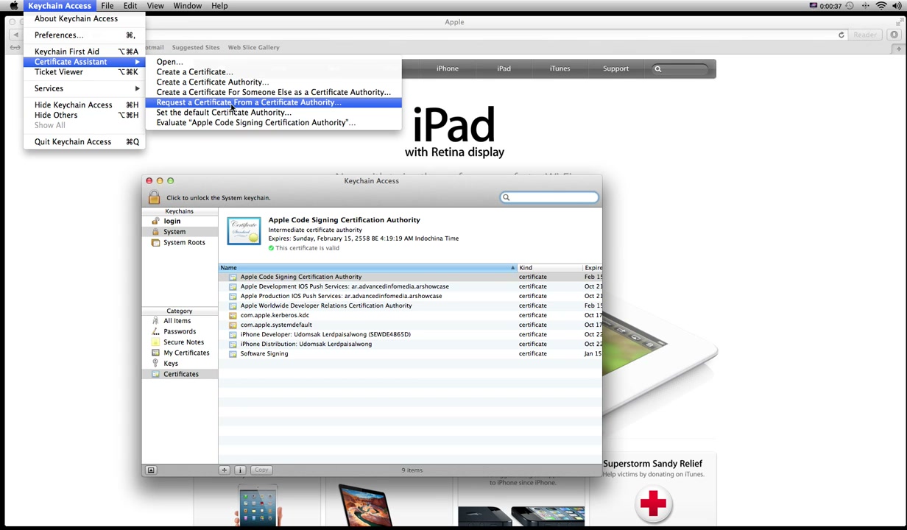Open the Window menu
907x530 pixels.
point(188,6)
